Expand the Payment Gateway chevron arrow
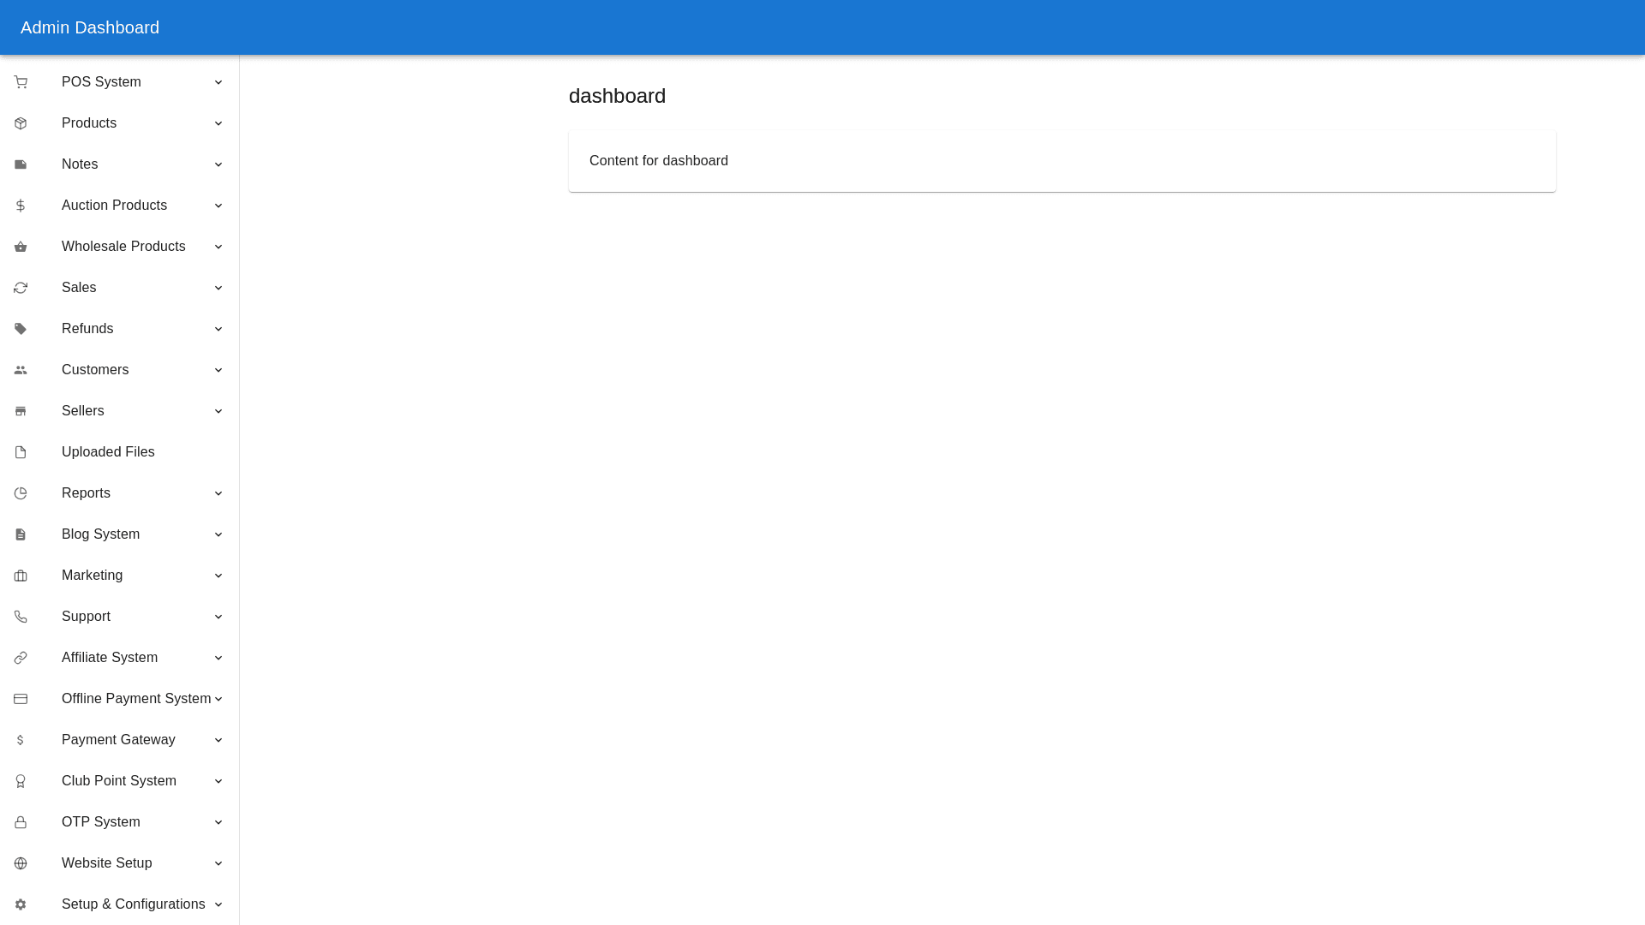 click(x=218, y=740)
